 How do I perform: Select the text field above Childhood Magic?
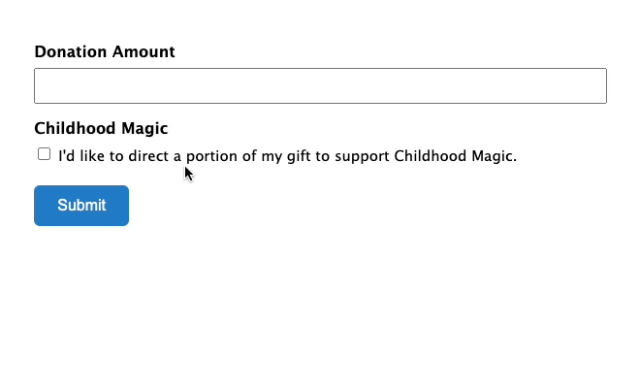pyautogui.click(x=320, y=85)
